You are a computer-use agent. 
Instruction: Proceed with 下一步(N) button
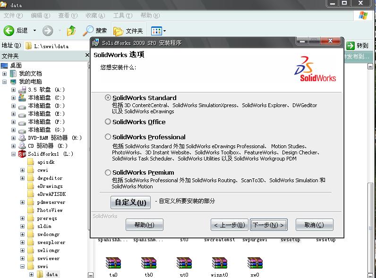(269, 225)
